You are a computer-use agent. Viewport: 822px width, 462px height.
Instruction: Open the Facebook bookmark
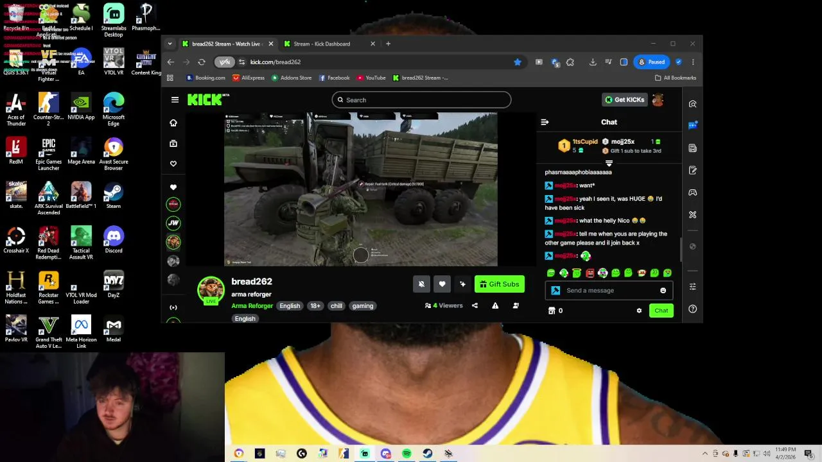334,78
